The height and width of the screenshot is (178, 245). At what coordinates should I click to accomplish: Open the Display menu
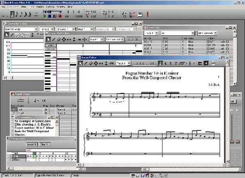pos(40,7)
